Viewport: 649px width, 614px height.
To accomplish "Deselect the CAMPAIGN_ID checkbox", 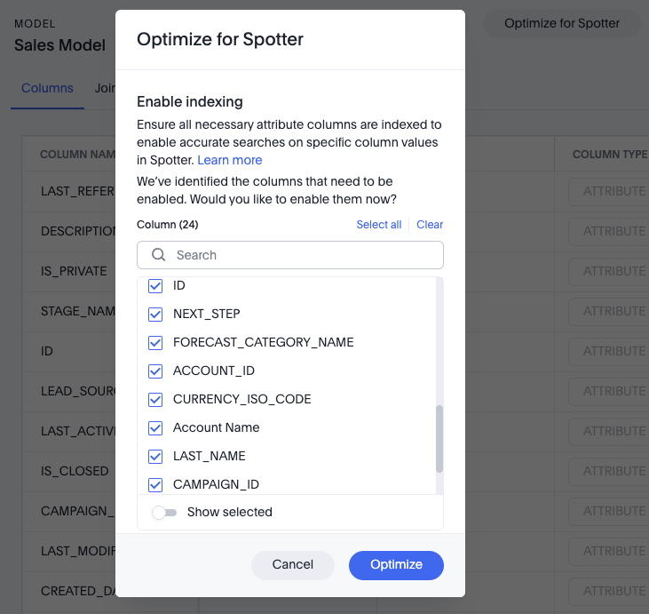I will point(155,484).
